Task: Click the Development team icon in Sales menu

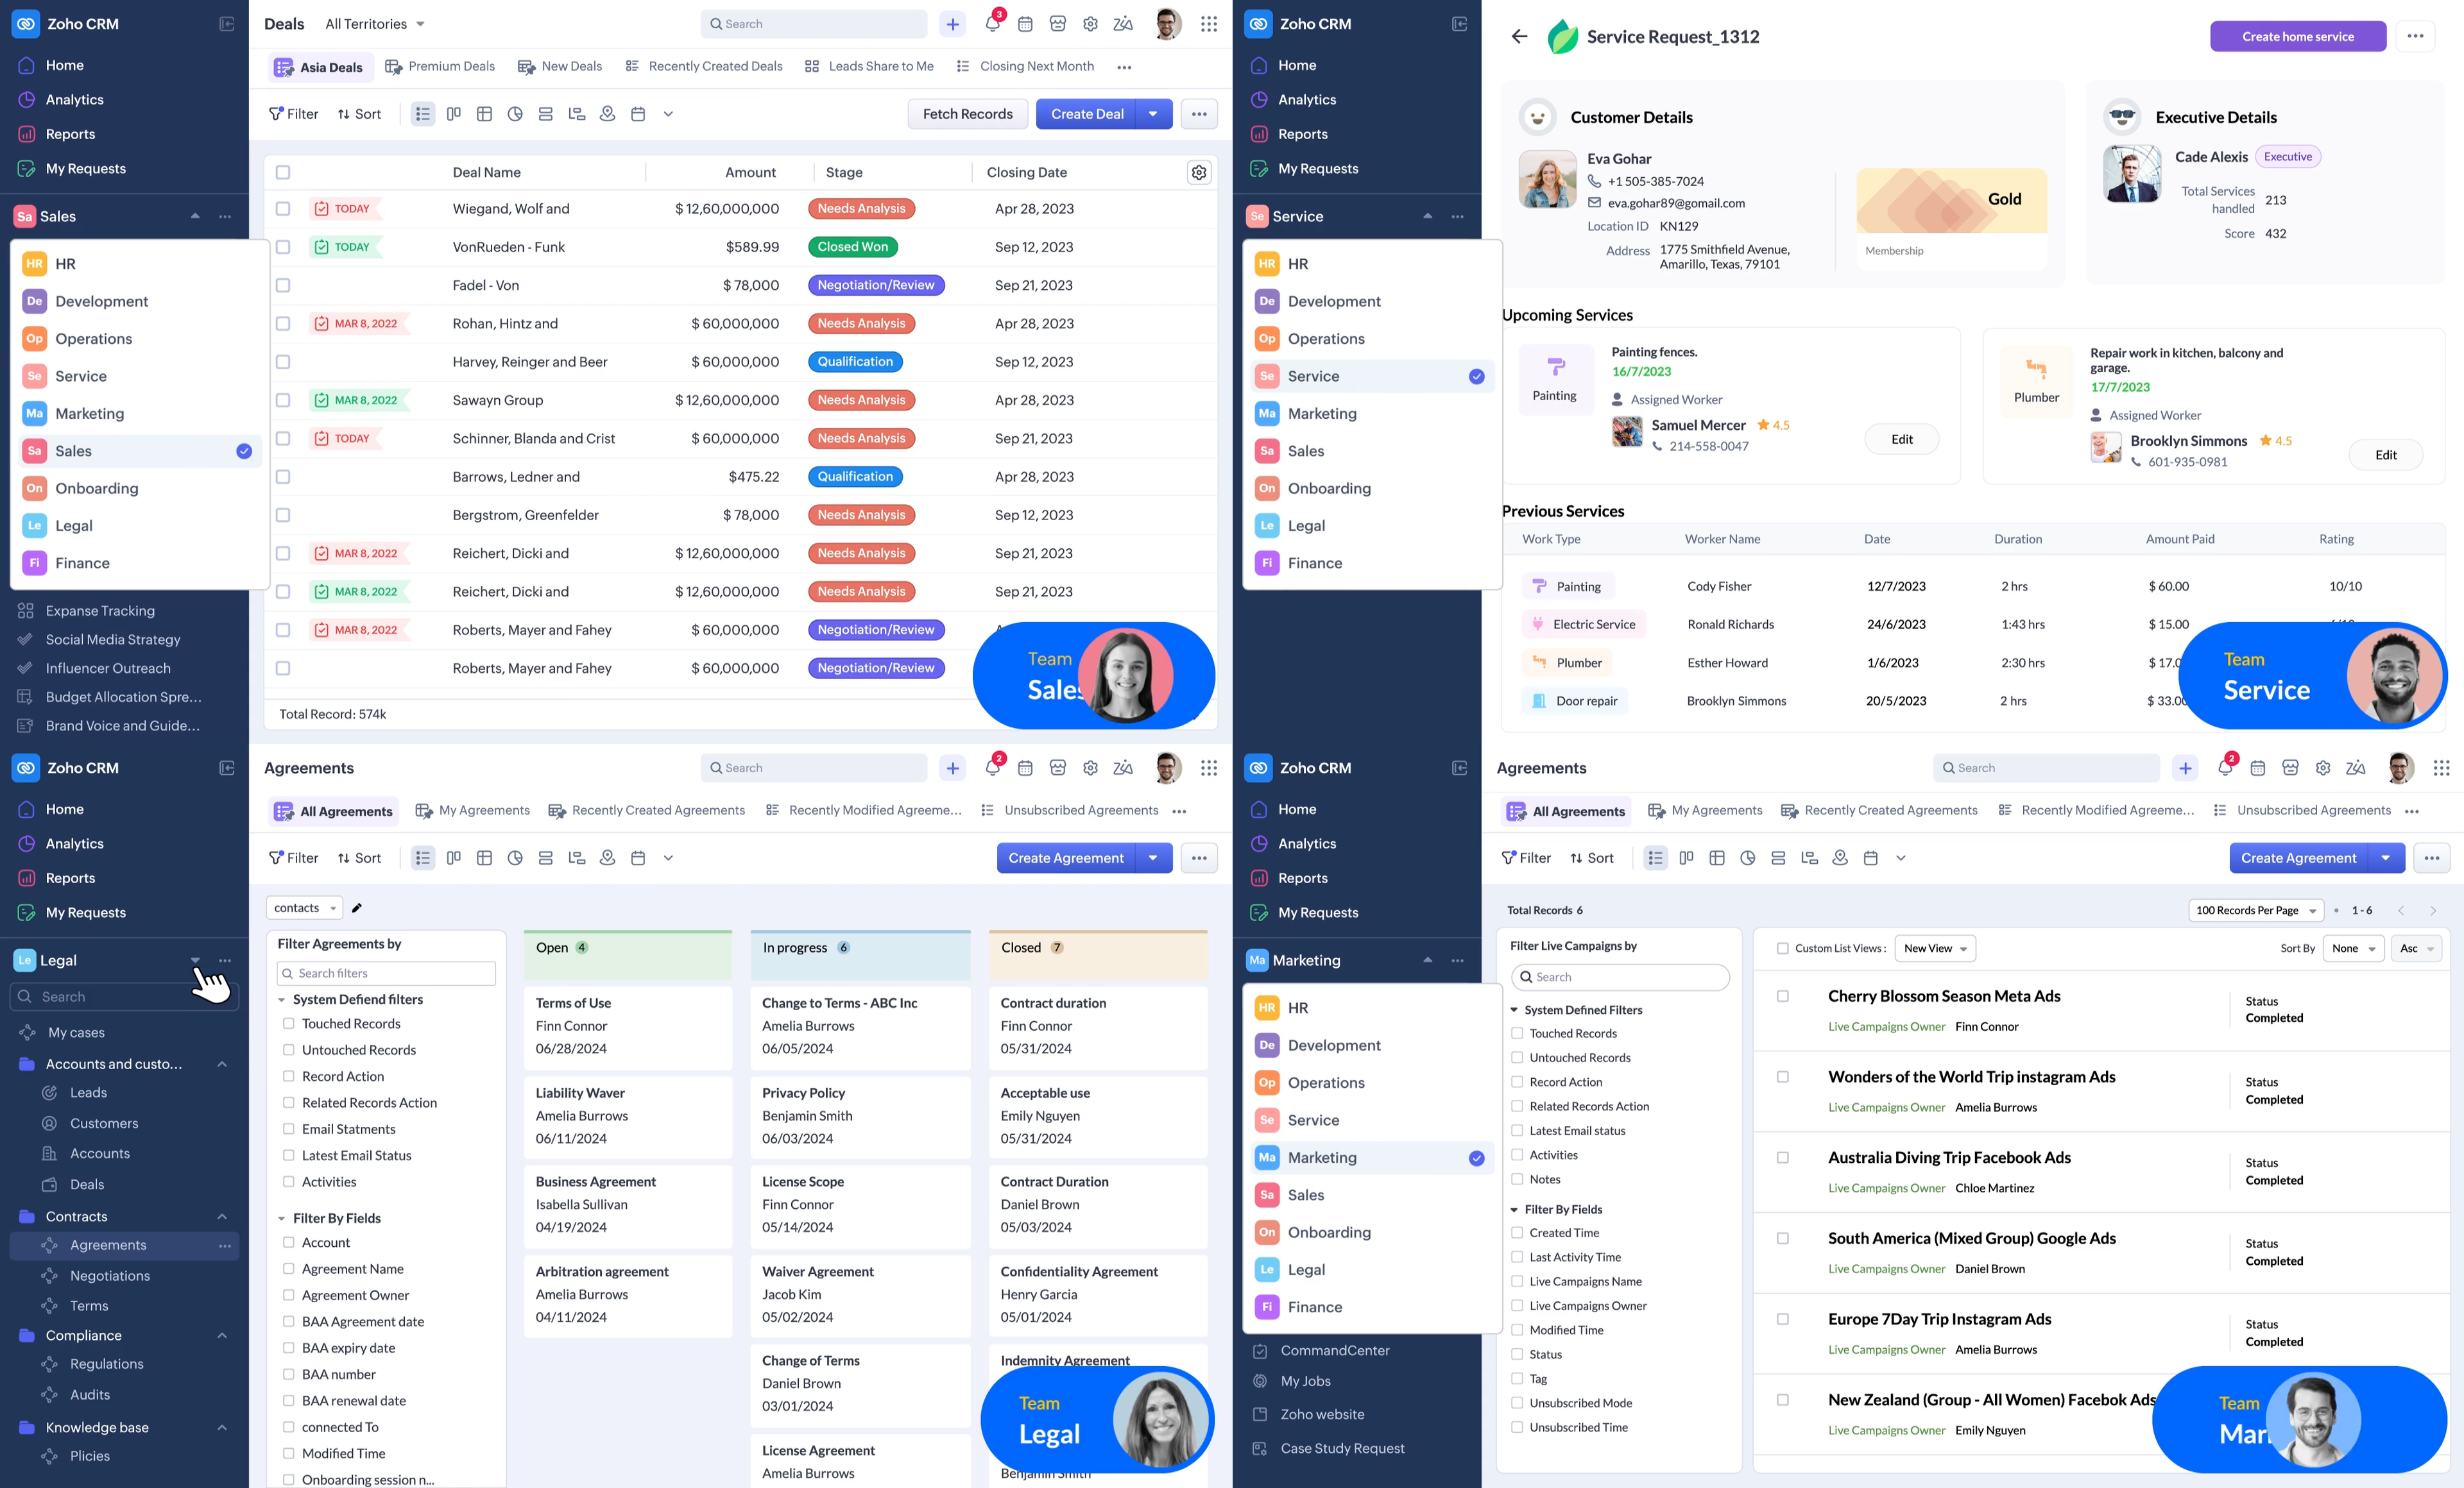Action: tap(34, 301)
